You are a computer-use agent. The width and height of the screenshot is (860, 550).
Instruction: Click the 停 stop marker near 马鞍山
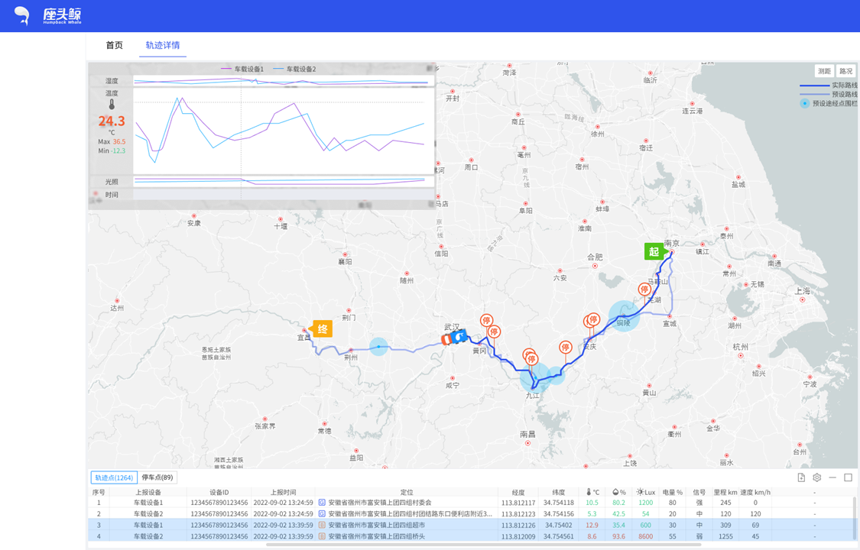[x=644, y=290]
